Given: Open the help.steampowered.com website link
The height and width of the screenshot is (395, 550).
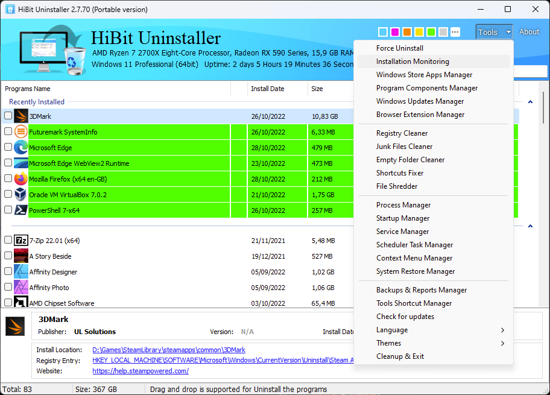Looking at the screenshot, I should pos(141,371).
